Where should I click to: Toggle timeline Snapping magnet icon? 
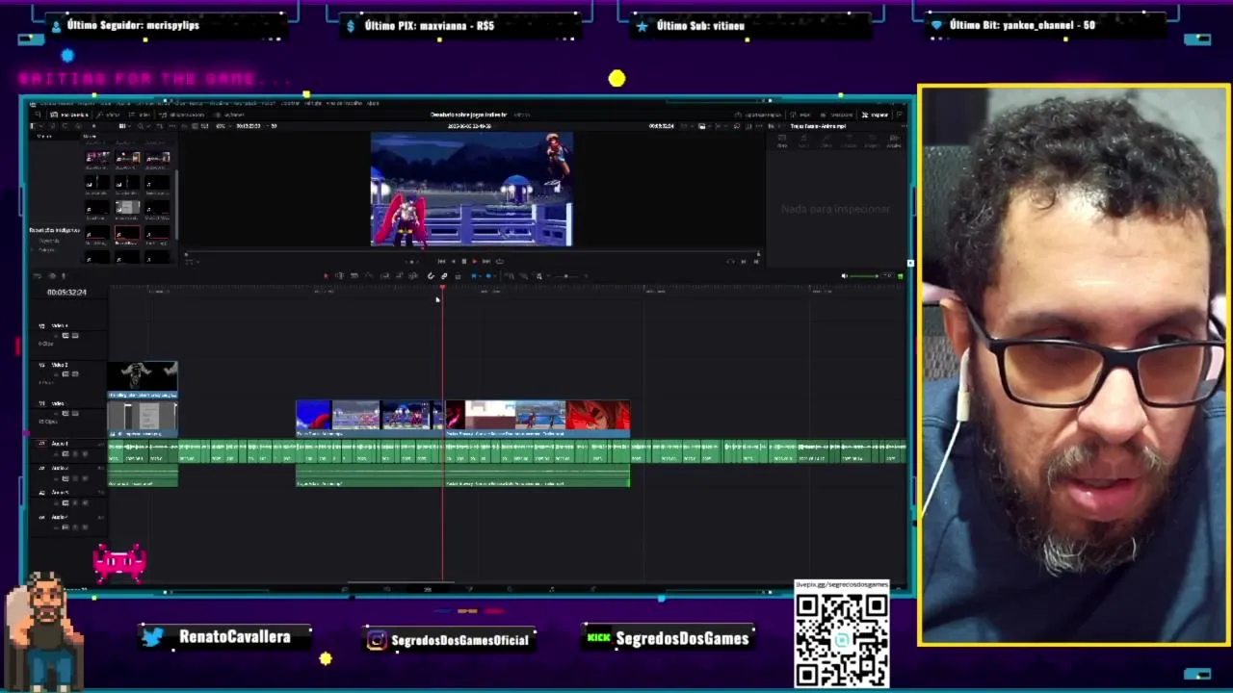(x=431, y=275)
